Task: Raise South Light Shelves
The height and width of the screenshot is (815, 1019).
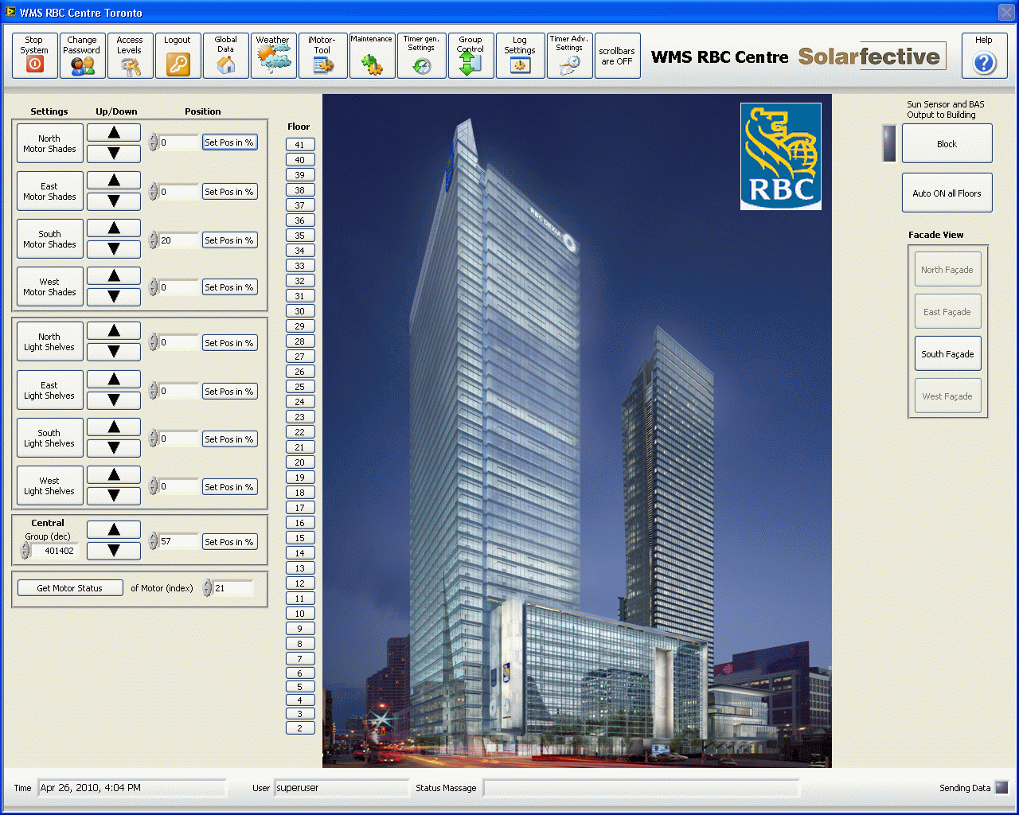Action: [x=114, y=427]
